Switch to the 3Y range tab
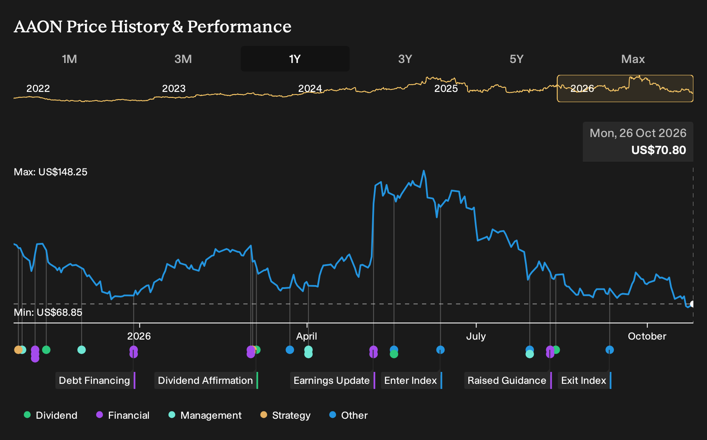This screenshot has width=707, height=440. coord(405,59)
